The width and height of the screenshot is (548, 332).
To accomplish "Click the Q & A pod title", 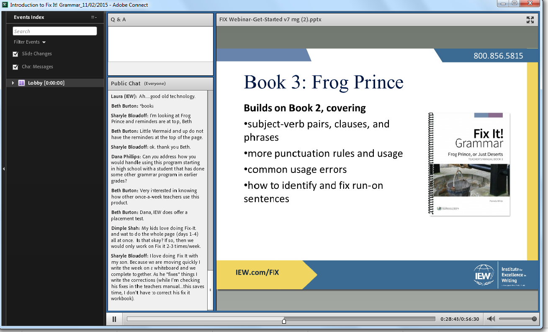I will pyautogui.click(x=118, y=19).
